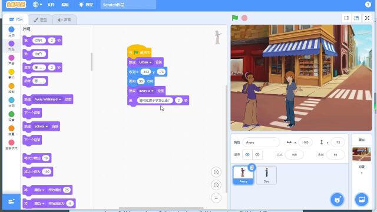
Task: Show the sprite with the eye toggle
Action: click(x=247, y=154)
